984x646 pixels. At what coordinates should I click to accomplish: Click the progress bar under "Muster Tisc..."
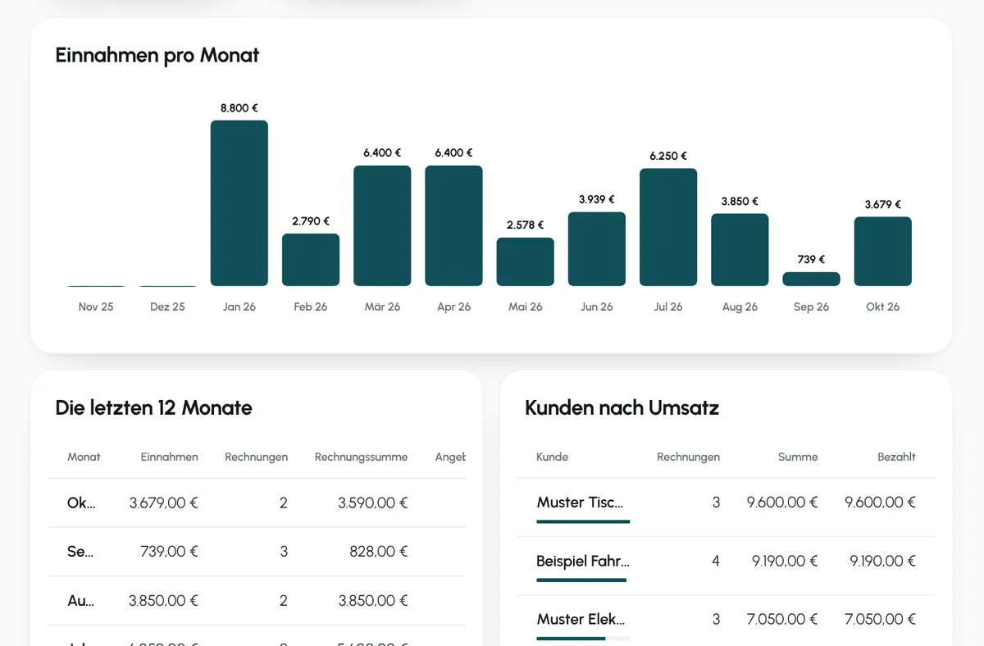coord(583,521)
